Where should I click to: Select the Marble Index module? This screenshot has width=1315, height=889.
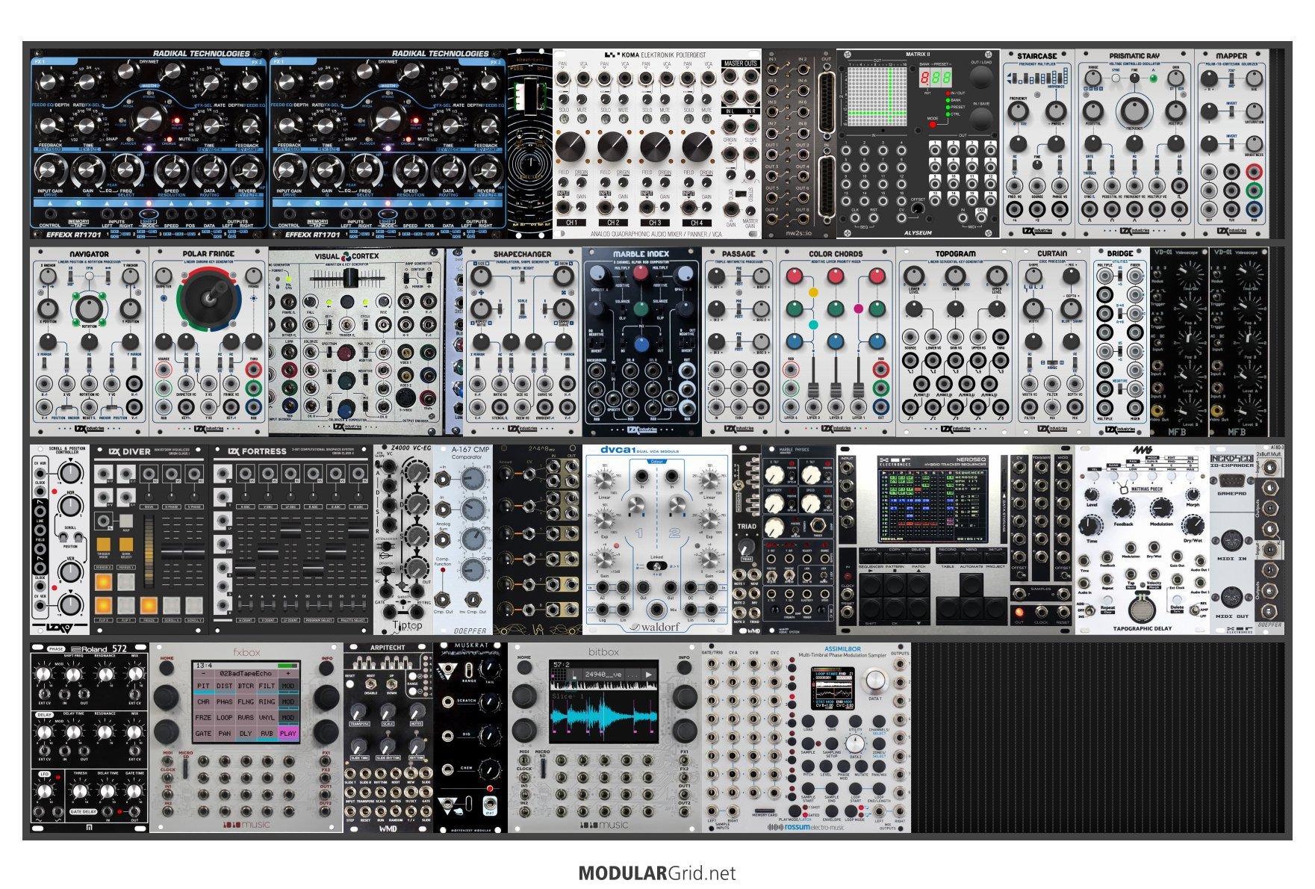coord(641,342)
